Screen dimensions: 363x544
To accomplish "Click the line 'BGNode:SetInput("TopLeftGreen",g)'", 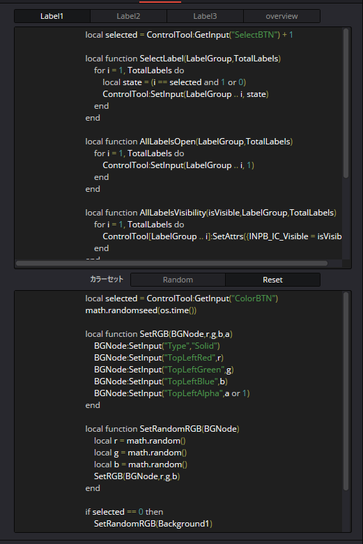I will pyautogui.click(x=164, y=370).
